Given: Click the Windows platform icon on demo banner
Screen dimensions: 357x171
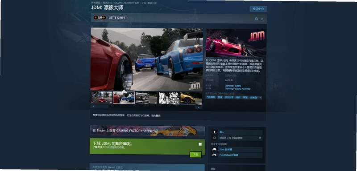Looking at the screenshot, I should [200, 144].
